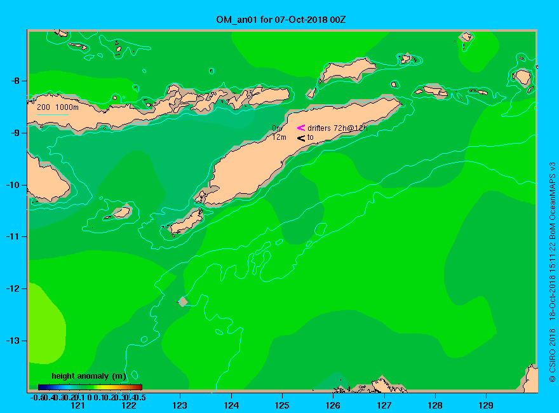Click longitude label 122
The height and width of the screenshot is (413, 559).
coord(129,405)
